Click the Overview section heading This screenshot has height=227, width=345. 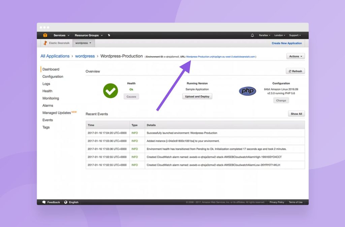tap(93, 71)
